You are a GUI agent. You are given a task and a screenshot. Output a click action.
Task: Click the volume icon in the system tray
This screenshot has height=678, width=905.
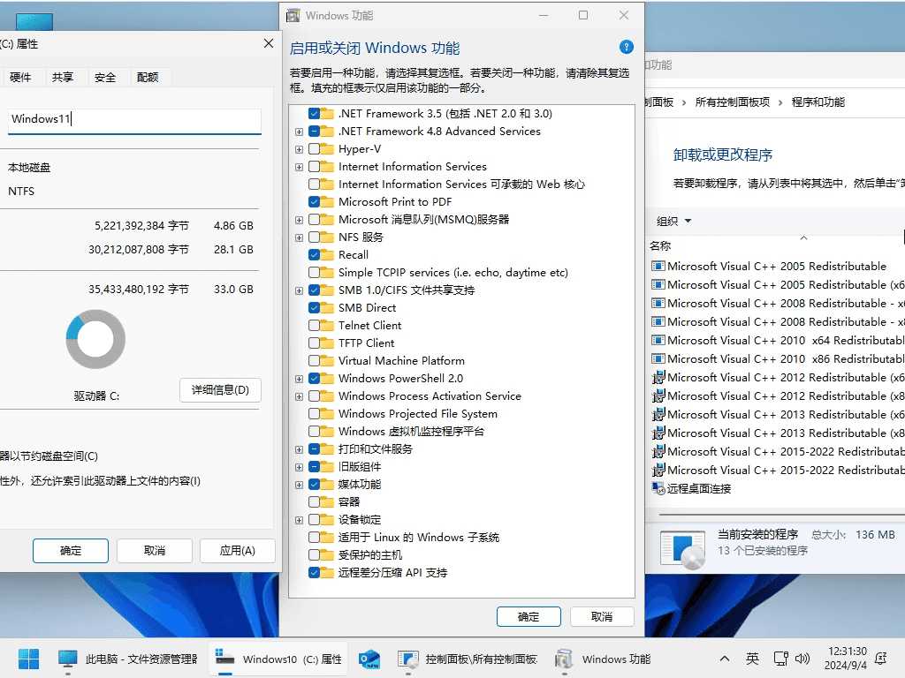pos(802,659)
